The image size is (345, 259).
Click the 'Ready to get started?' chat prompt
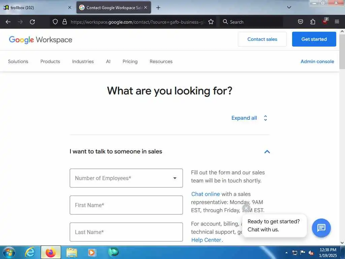point(274,226)
